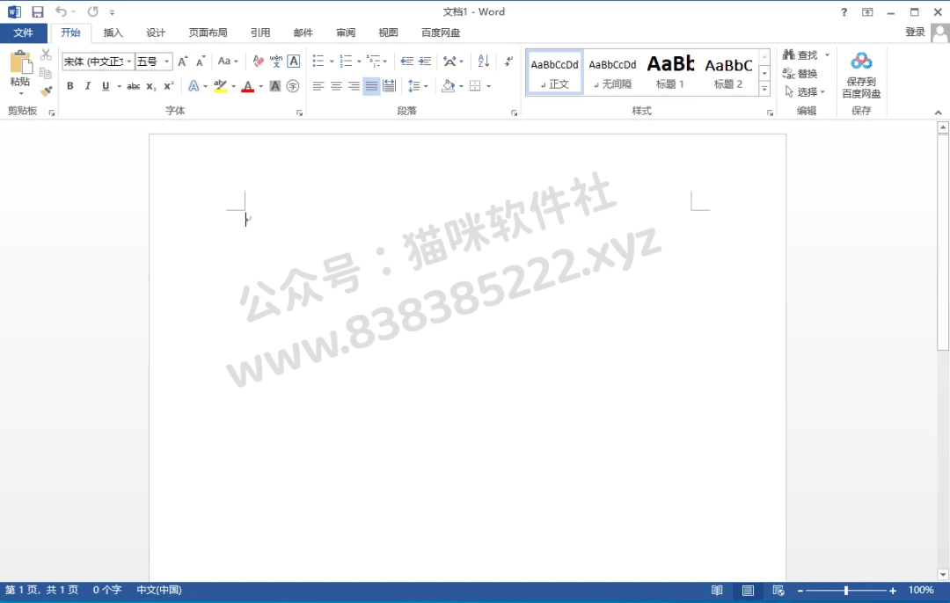The height and width of the screenshot is (603, 950).
Task: Open the numbering list dropdown arrow
Action: 359,62
